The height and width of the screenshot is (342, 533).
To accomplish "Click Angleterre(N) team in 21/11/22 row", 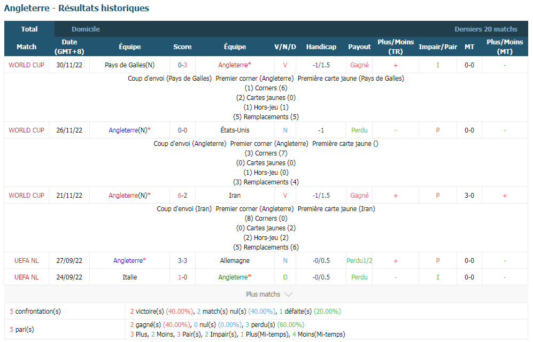I will [x=129, y=196].
